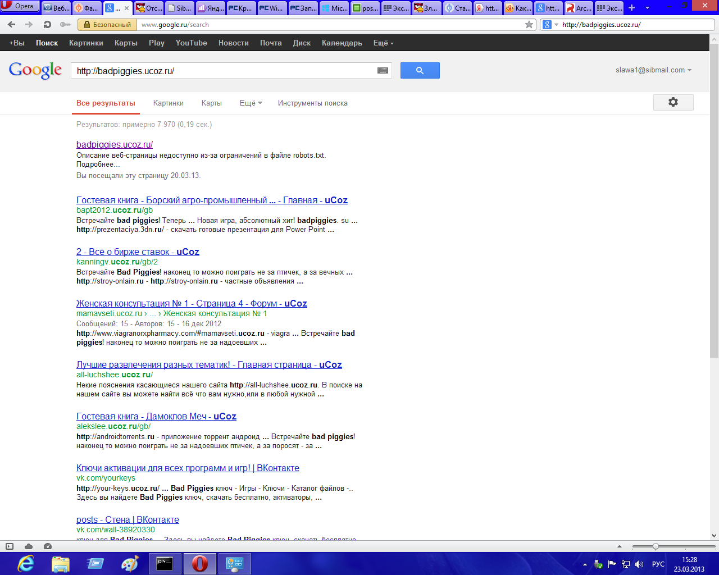Open settings gear button
Screen dimensions: 719x575
tap(673, 102)
